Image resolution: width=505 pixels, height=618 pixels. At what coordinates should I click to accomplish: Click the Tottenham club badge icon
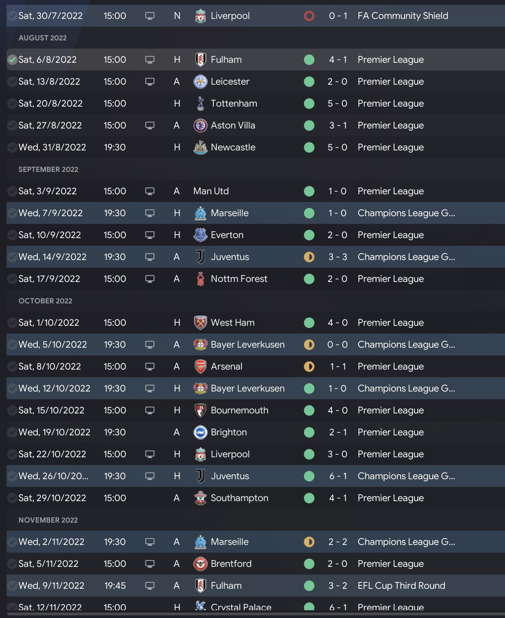(200, 104)
